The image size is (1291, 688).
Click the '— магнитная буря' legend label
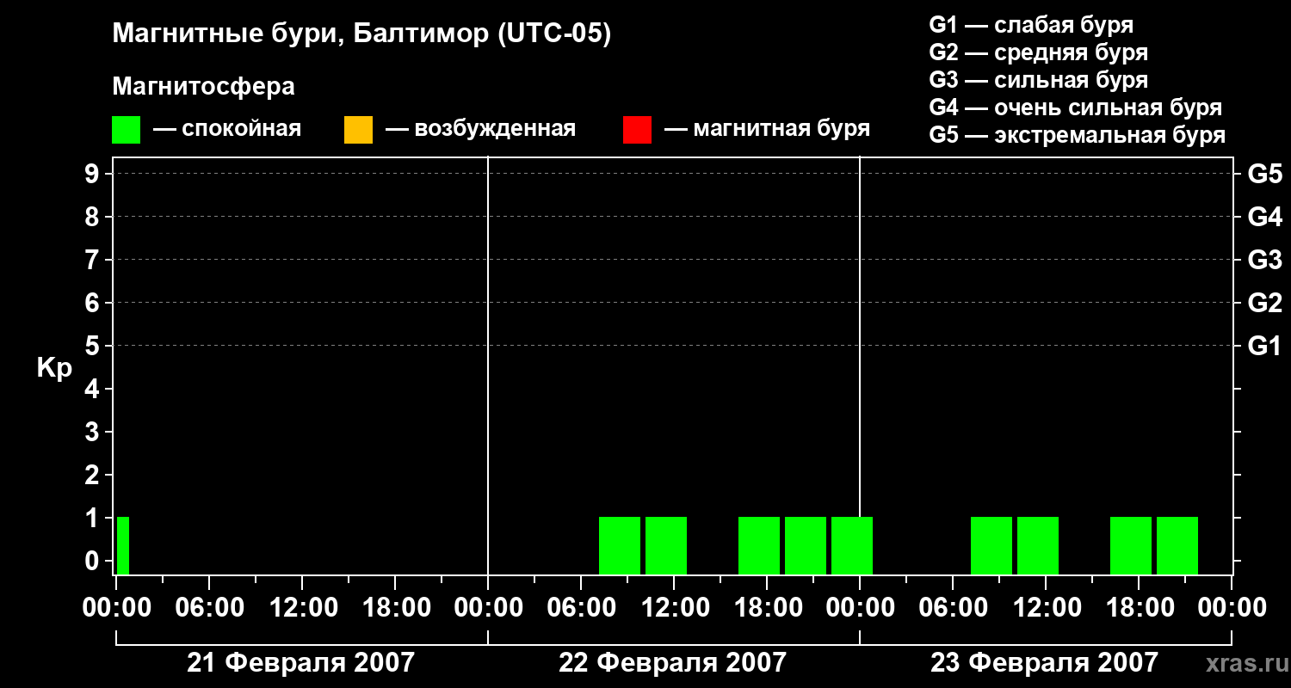pos(767,129)
